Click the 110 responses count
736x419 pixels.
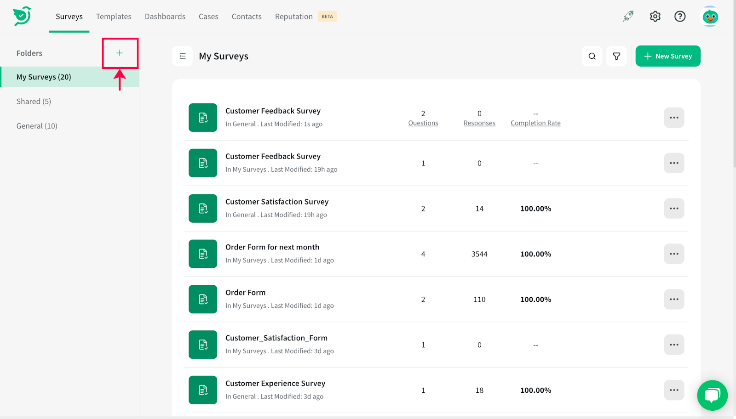click(x=479, y=300)
